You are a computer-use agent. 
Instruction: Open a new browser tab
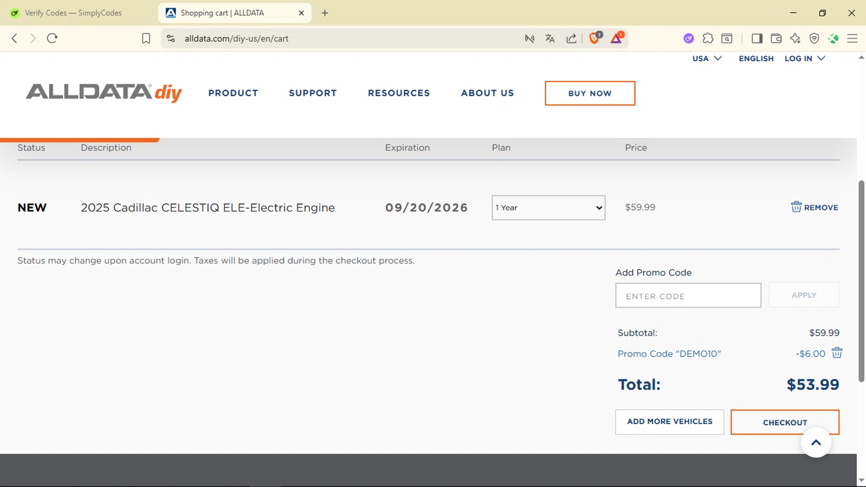[325, 13]
